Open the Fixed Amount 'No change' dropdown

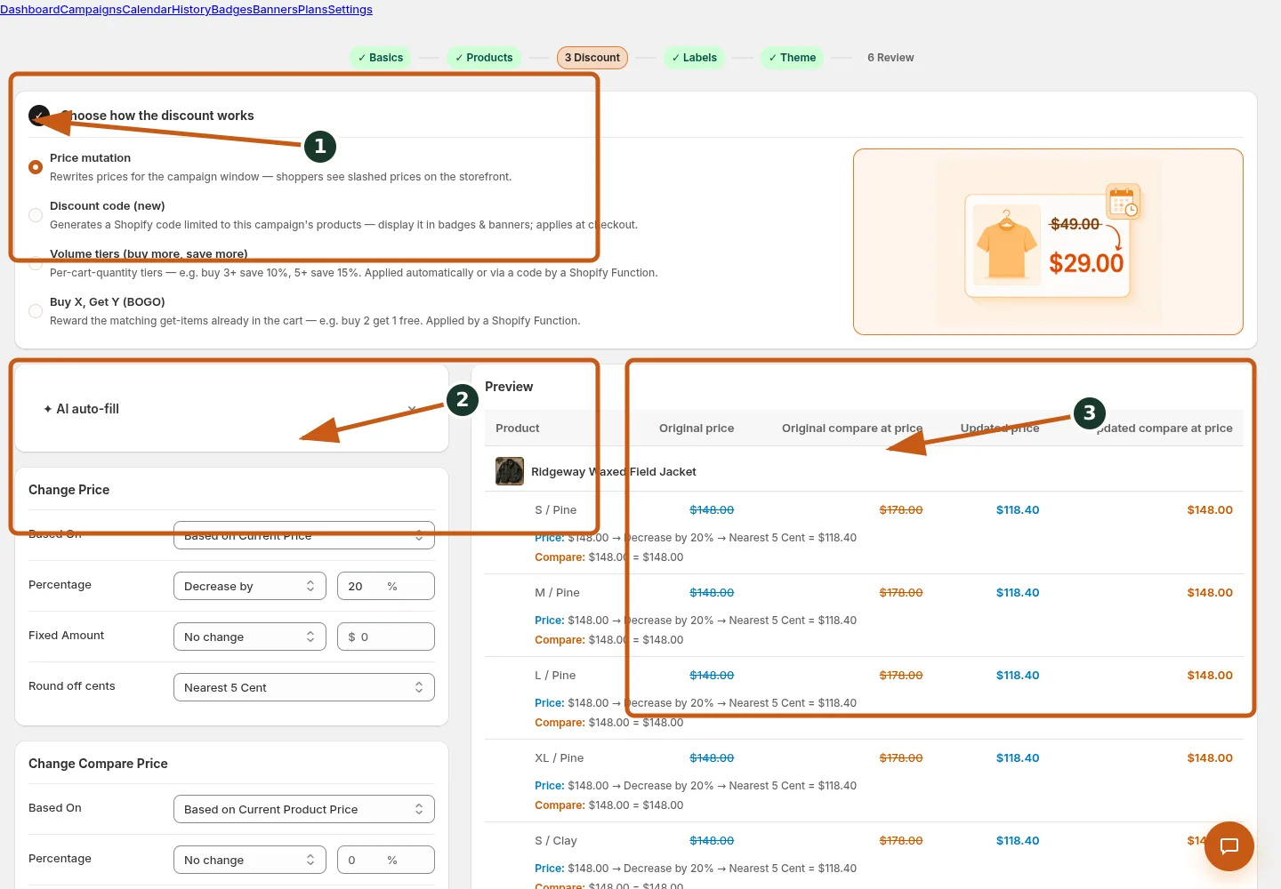(x=250, y=637)
